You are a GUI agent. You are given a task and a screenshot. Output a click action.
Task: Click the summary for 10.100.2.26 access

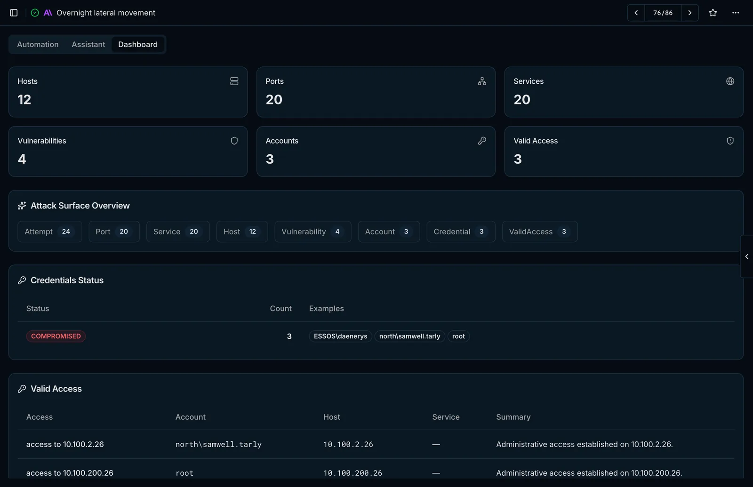point(585,444)
